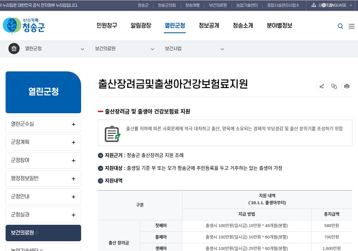Click the 둘째아 table row header
Image resolution: width=358 pixels, height=251 pixels.
pyautogui.click(x=161, y=237)
